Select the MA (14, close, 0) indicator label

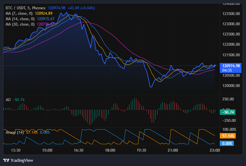tap(20, 19)
